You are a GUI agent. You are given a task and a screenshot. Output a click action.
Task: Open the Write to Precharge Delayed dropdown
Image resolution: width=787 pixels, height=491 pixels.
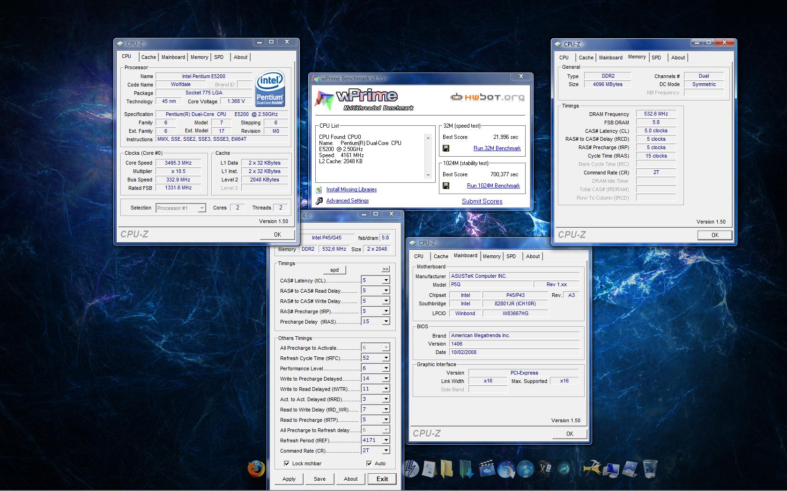(386, 379)
